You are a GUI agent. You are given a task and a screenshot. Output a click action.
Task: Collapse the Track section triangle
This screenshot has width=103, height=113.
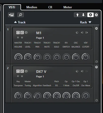coord(15,22)
